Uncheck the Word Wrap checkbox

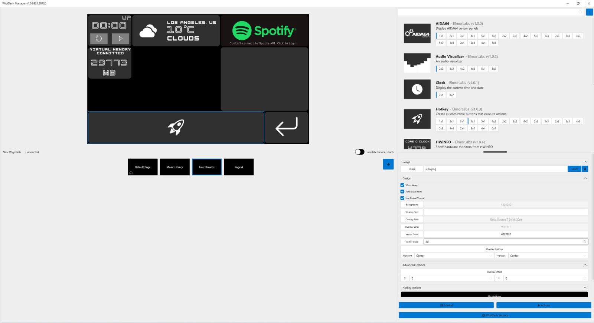tap(402, 185)
